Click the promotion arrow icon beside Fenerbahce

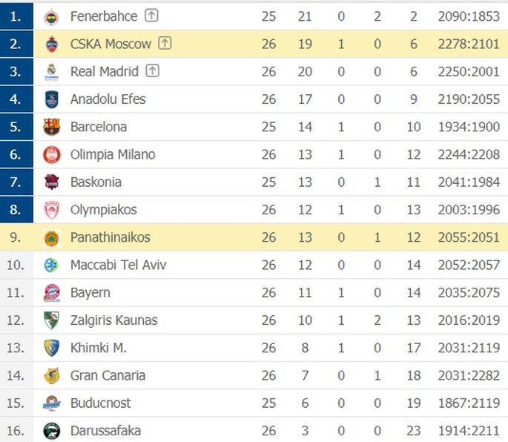[151, 16]
